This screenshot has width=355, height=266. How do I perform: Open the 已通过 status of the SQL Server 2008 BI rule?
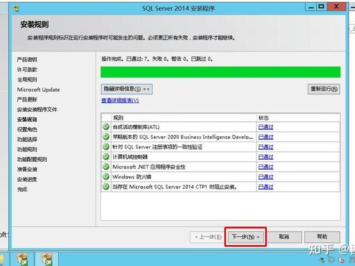[266, 137]
